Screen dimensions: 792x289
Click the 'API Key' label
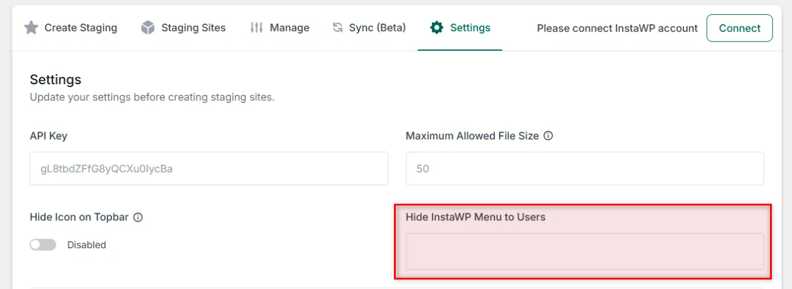[49, 136]
